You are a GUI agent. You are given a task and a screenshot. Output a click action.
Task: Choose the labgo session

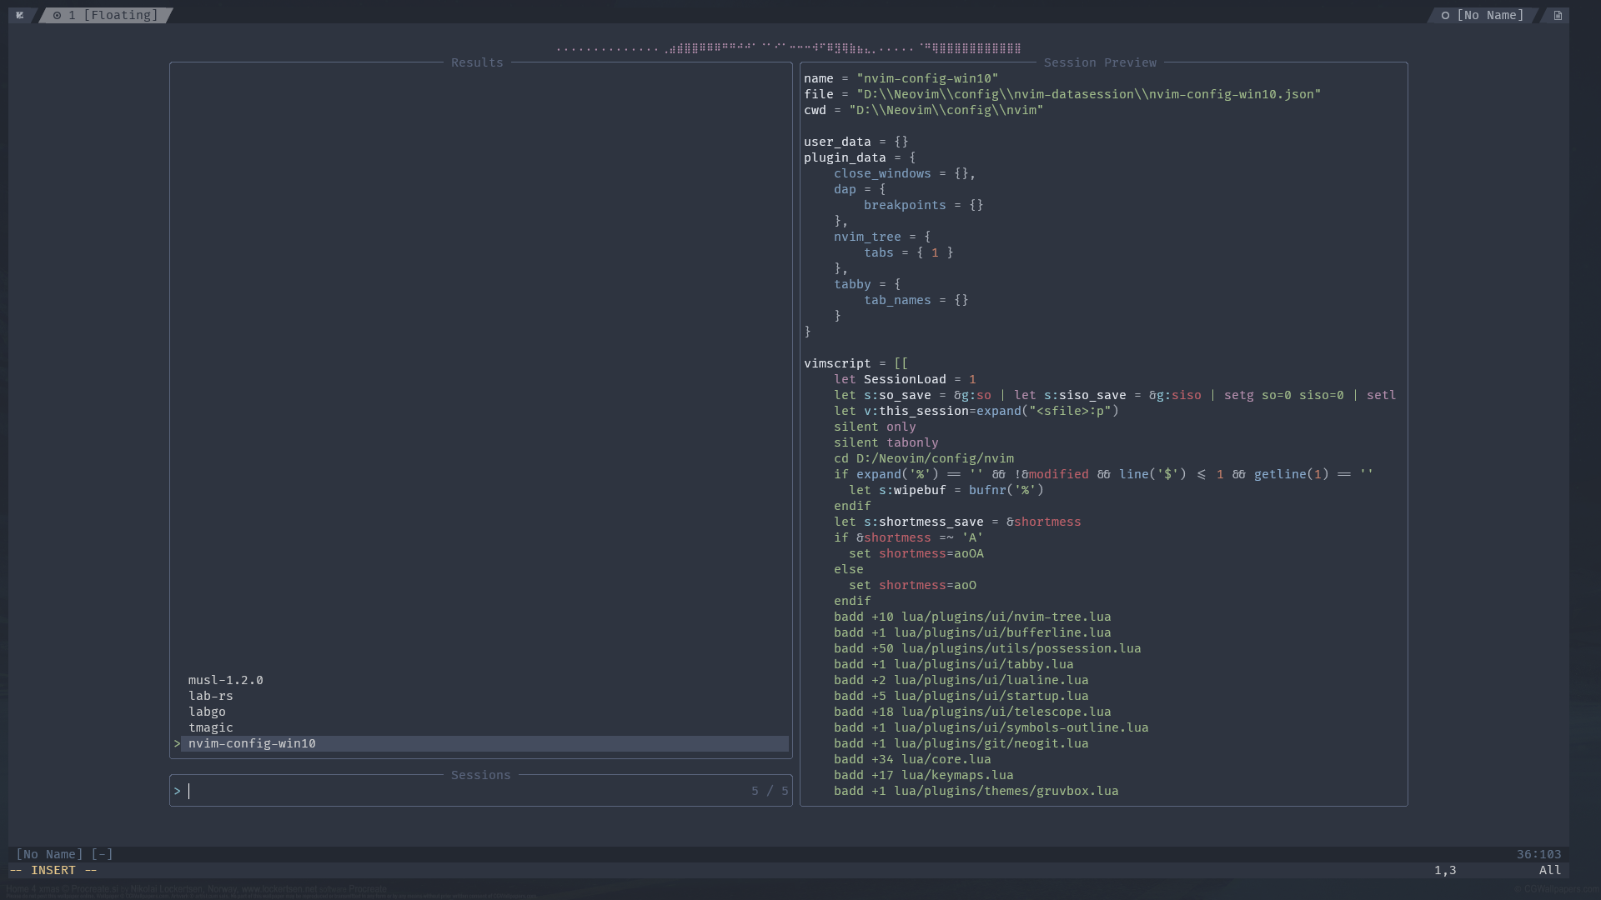point(207,712)
